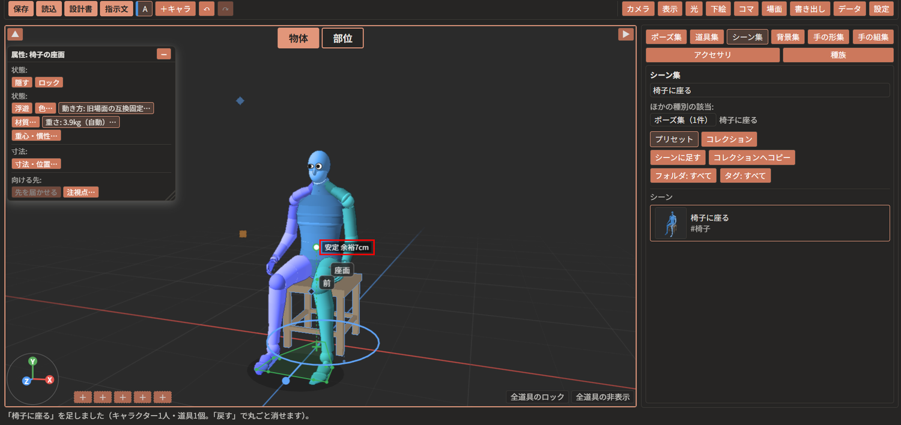Open the 動き方 motion type dropdown
The image size is (901, 425).
(106, 108)
